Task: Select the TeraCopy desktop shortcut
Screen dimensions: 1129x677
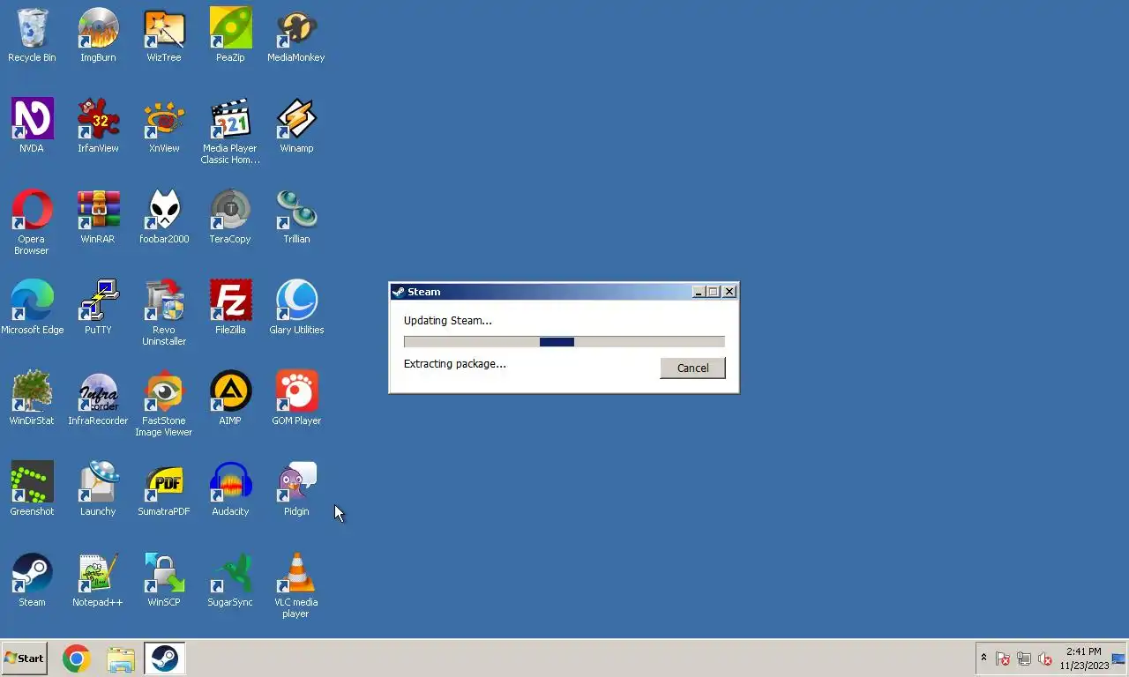Action: coord(230,217)
